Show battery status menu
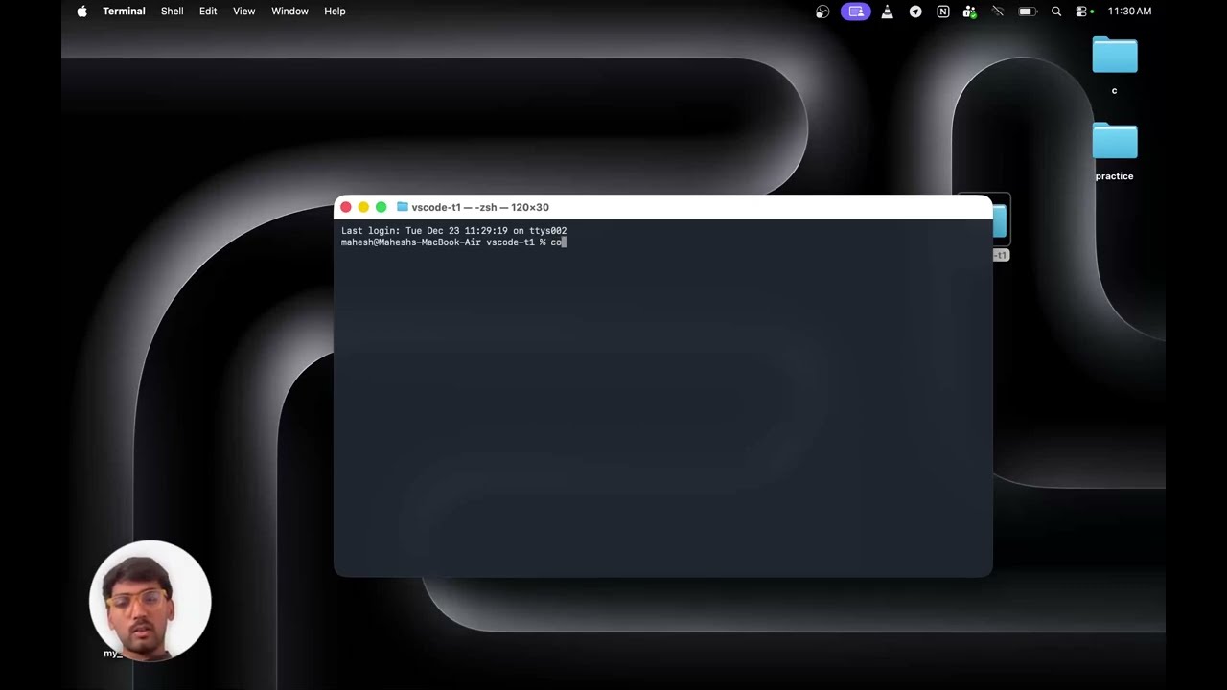This screenshot has width=1227, height=690. click(x=1027, y=11)
